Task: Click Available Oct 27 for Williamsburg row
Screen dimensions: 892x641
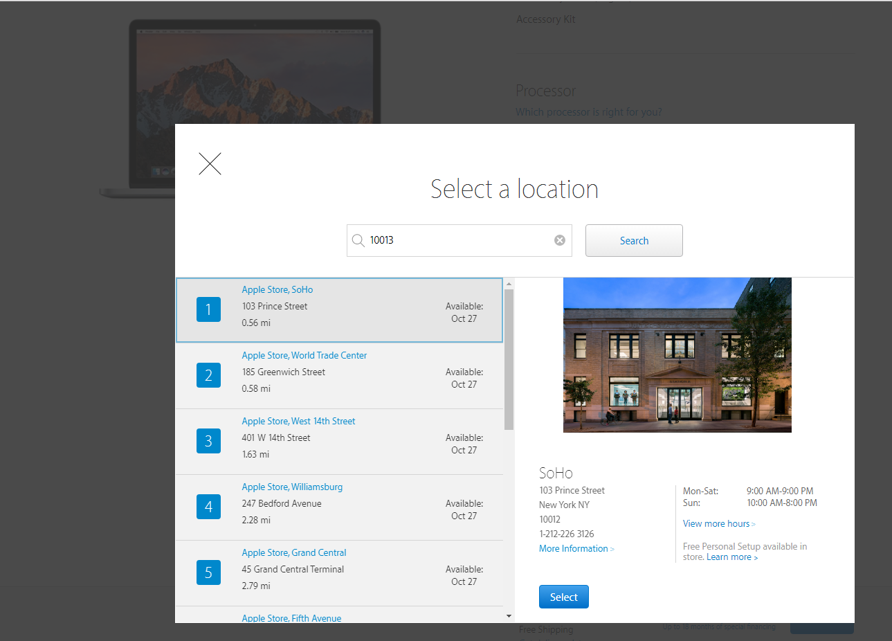Action: (464, 509)
